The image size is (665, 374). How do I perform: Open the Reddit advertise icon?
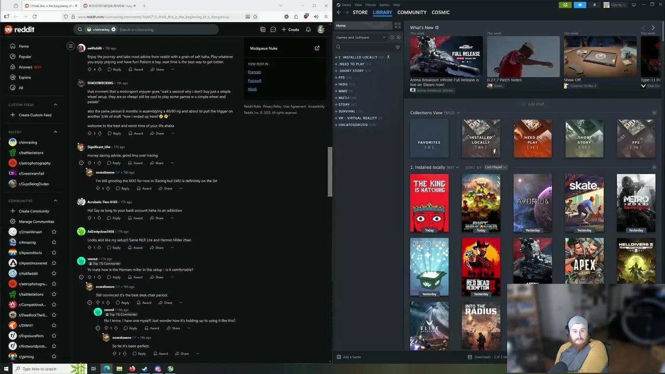(x=263, y=30)
